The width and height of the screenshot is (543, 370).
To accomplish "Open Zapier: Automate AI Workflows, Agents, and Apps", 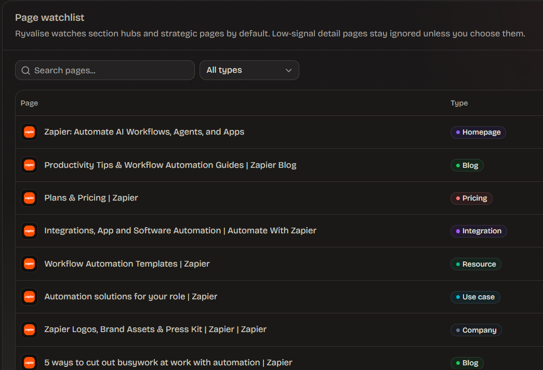I will [144, 132].
